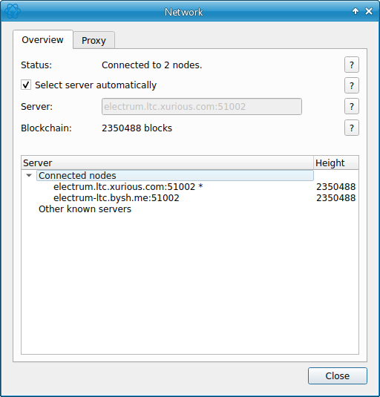
Task: Click the Close button
Action: 338,375
